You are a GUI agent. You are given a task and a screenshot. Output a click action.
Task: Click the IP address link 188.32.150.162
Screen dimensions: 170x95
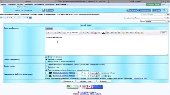(x=21, y=11)
